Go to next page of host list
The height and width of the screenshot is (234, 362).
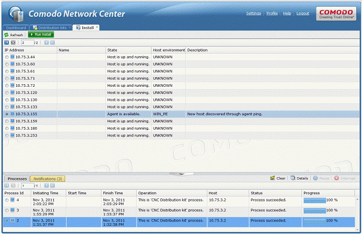[47, 43]
